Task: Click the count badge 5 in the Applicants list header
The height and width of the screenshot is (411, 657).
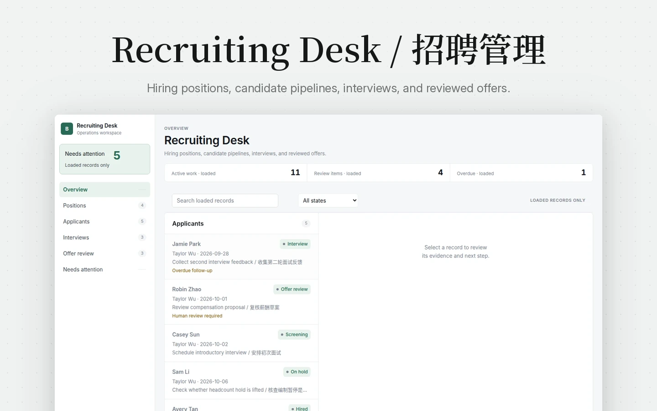Action: click(306, 223)
